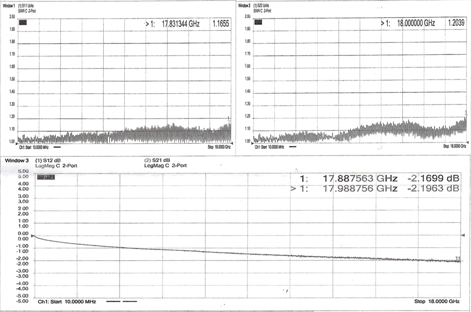Select the Window 3 title label

click(x=16, y=160)
